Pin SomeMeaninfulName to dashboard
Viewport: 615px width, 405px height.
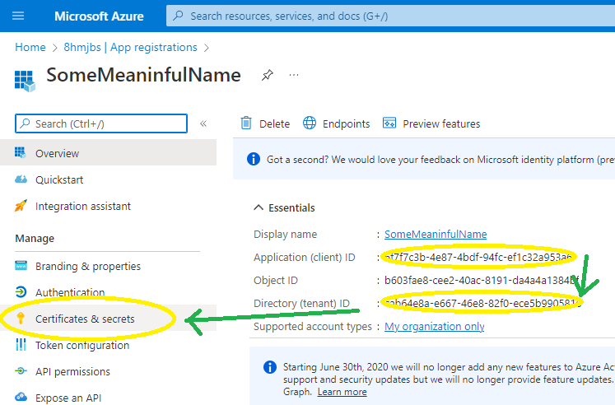tap(268, 75)
